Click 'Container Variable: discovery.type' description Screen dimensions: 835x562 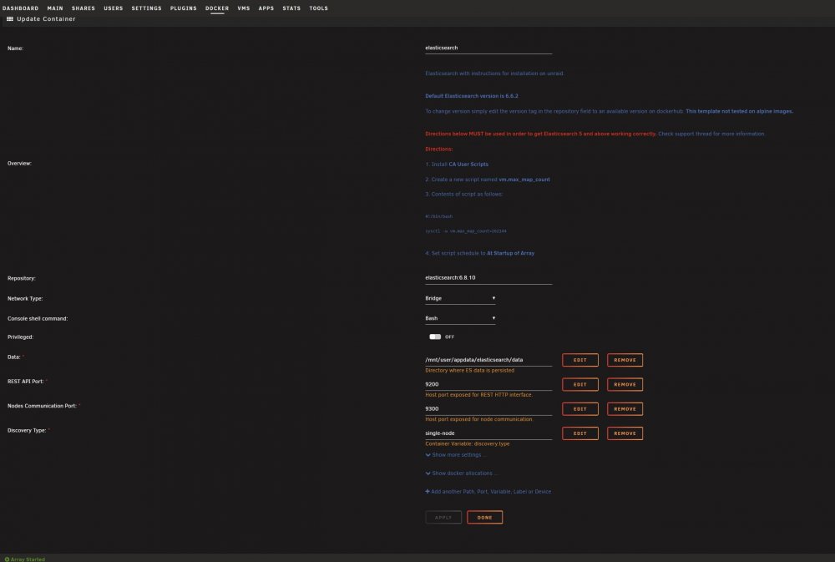click(467, 443)
